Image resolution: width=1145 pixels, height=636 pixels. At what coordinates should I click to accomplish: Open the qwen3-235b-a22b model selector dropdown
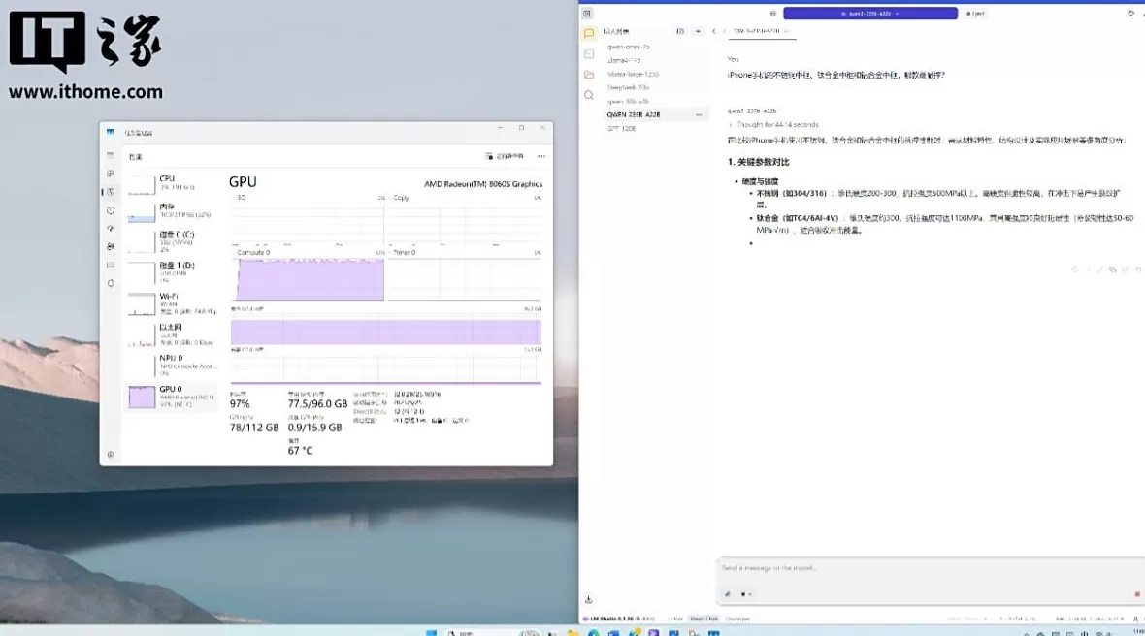coord(869,14)
